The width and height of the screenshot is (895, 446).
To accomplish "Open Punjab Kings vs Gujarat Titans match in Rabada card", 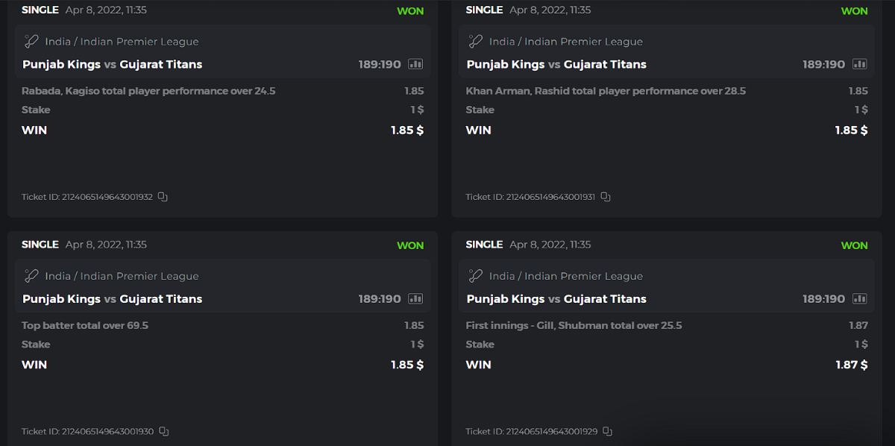I will click(x=112, y=64).
